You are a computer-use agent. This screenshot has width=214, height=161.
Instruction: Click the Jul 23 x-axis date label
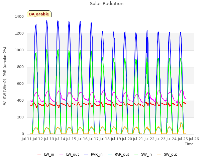click(160, 139)
